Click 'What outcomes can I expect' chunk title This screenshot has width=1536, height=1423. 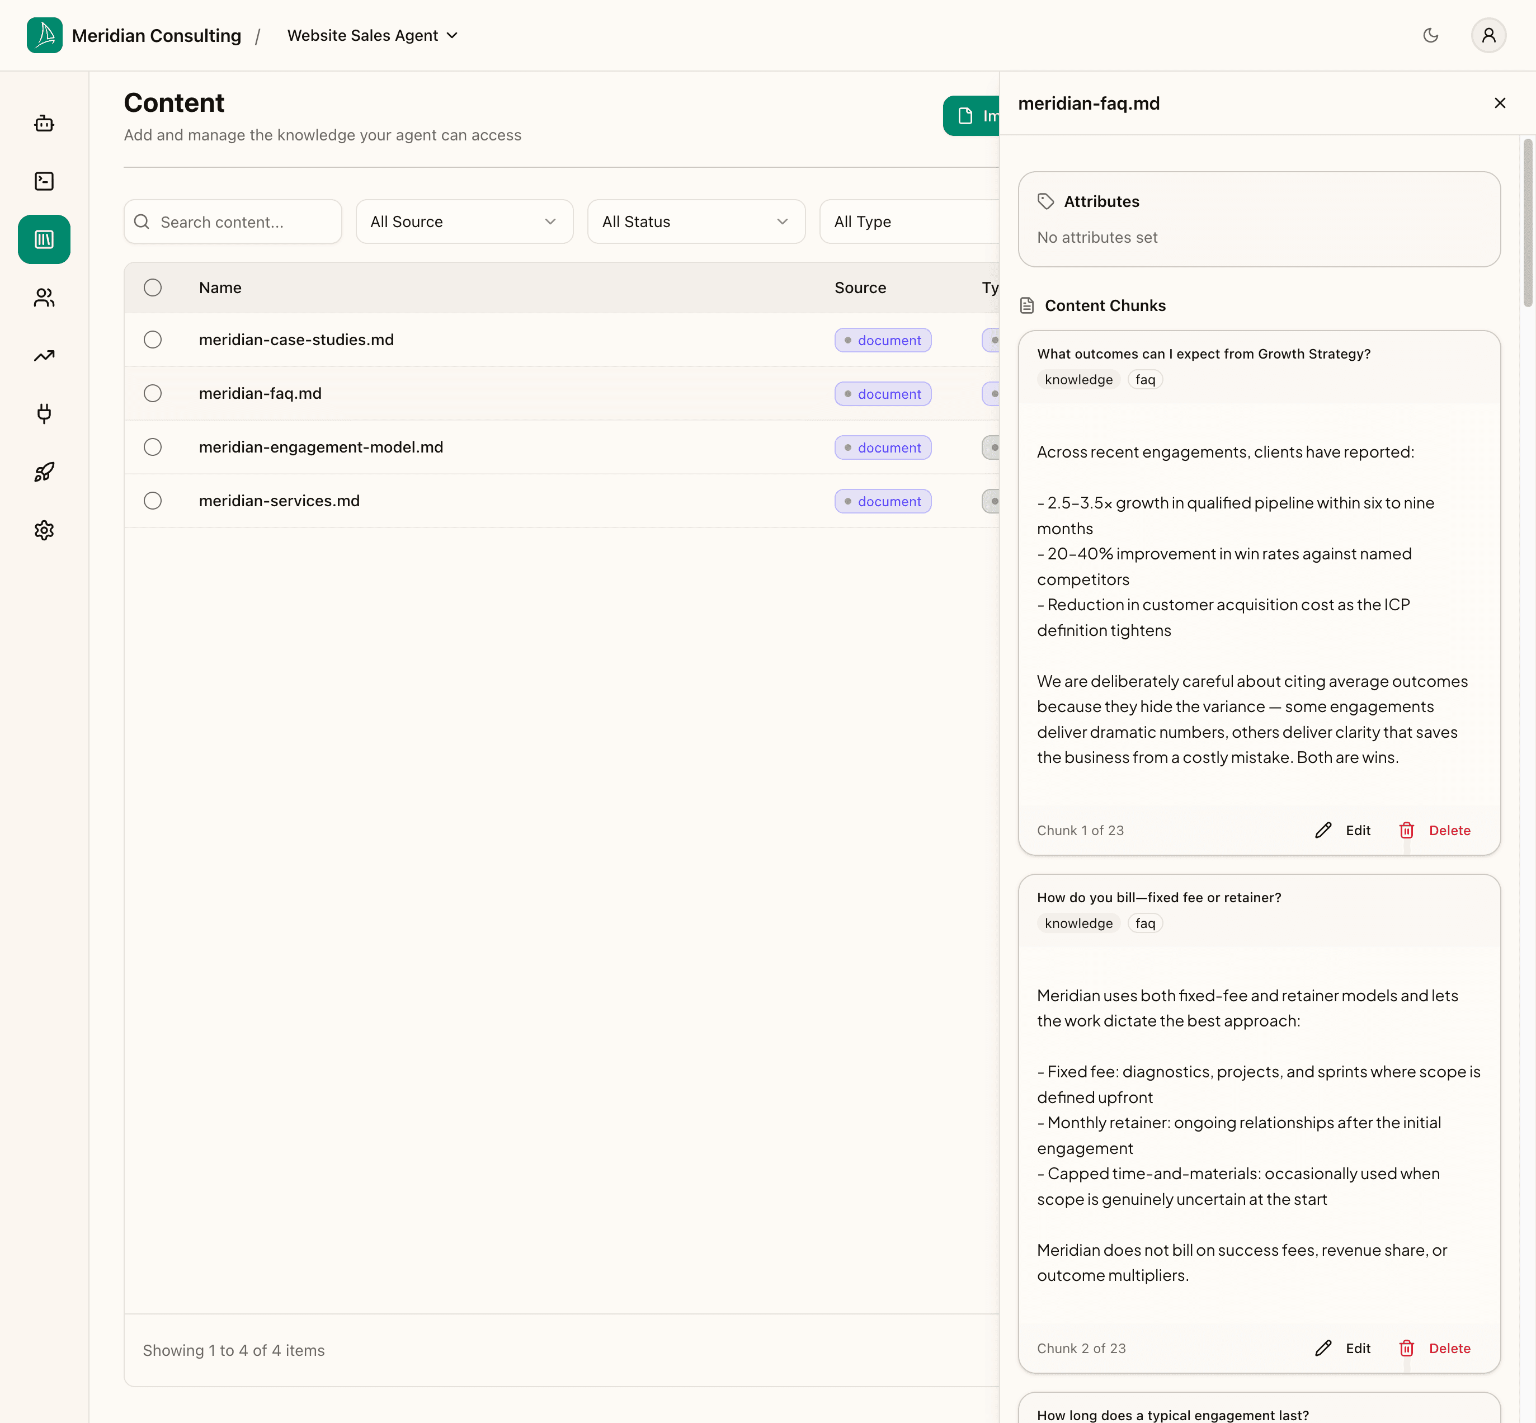[1203, 354]
